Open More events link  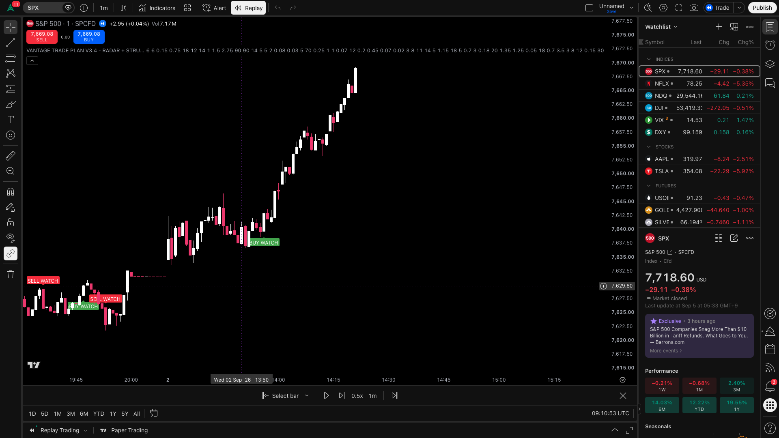[666, 351]
